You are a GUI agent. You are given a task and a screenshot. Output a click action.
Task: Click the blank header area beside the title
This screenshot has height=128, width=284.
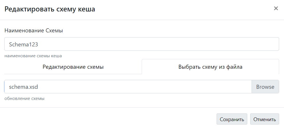tap(184, 9)
